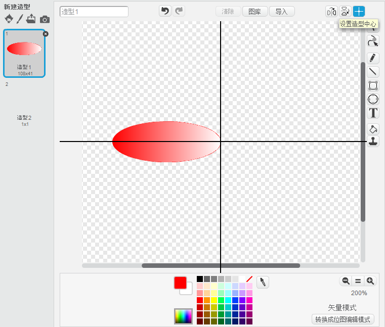Choose the magenta palette swatch
Image resolution: width=385 pixels, height=327 pixels.
(249, 300)
